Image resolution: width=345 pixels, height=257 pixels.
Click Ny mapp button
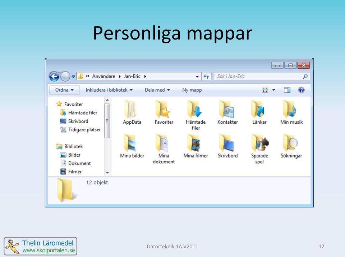[x=192, y=90]
